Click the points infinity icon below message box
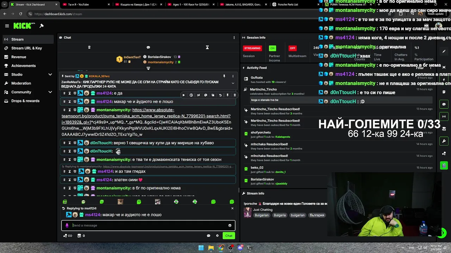Image resolution: width=451 pixels, height=253 pixels. (x=68, y=236)
